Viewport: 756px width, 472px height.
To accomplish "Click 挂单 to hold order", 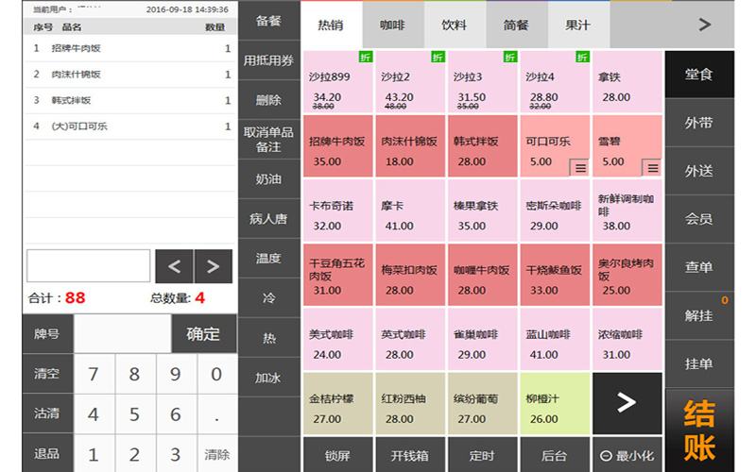I will coord(699,363).
